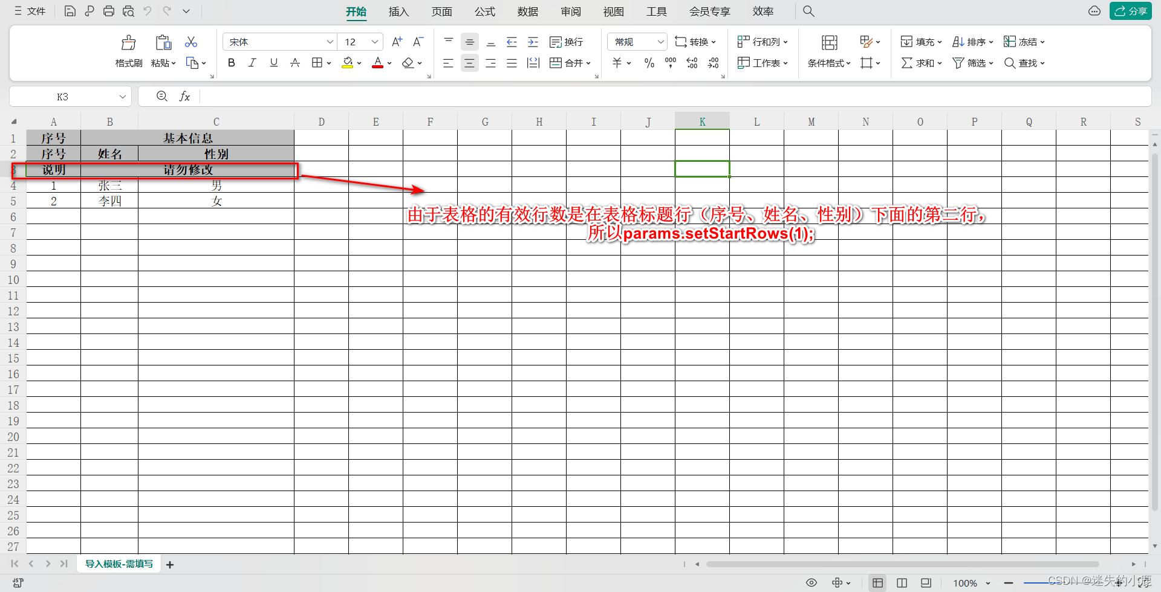Expand the Paste (粘贴) dropdown arrow
1161x592 pixels.
pyautogui.click(x=174, y=63)
